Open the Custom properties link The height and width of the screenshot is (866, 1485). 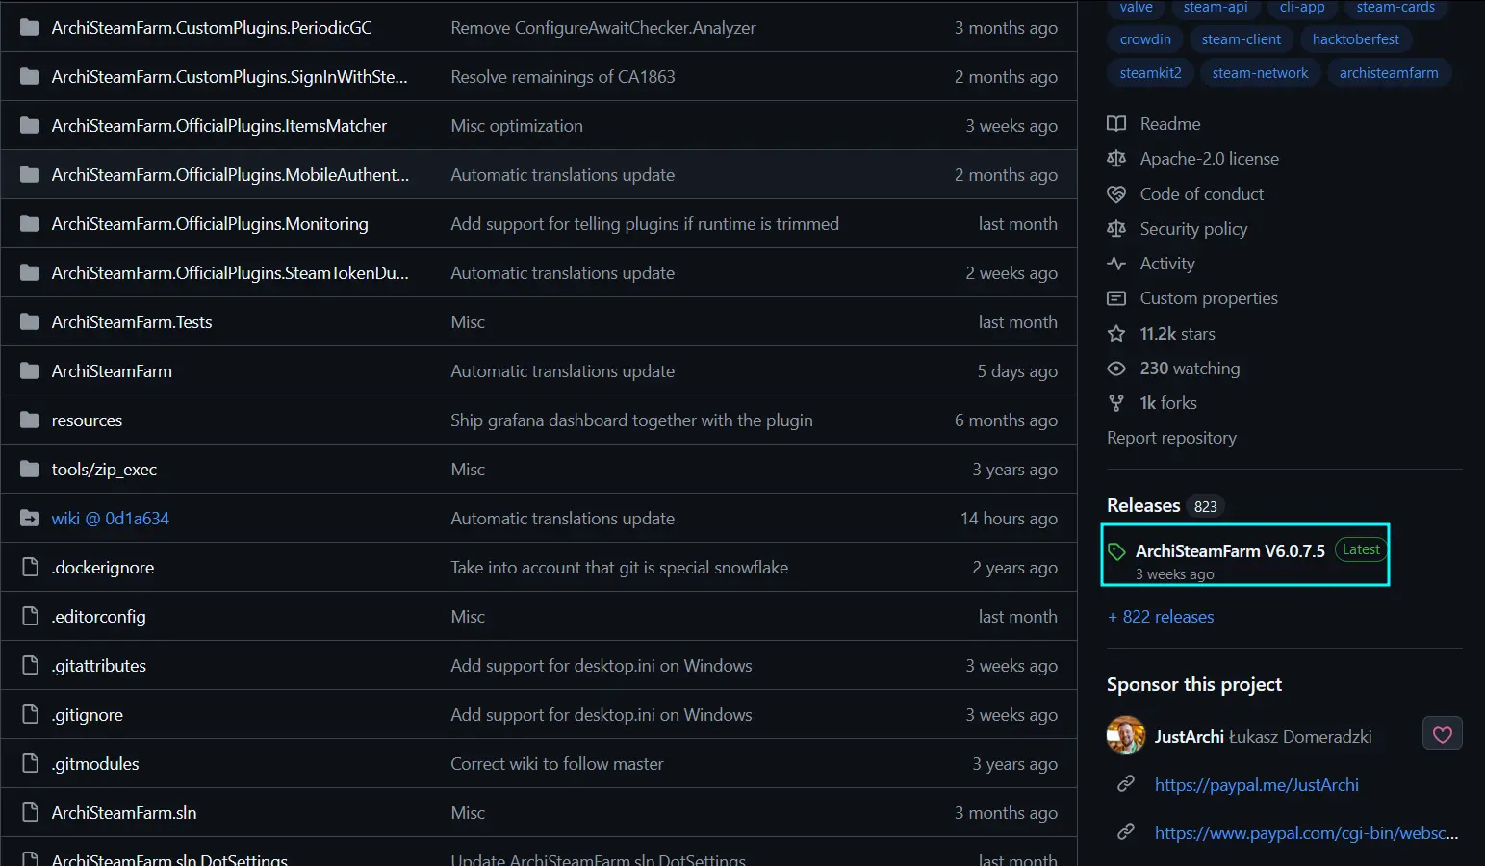[x=1209, y=298]
